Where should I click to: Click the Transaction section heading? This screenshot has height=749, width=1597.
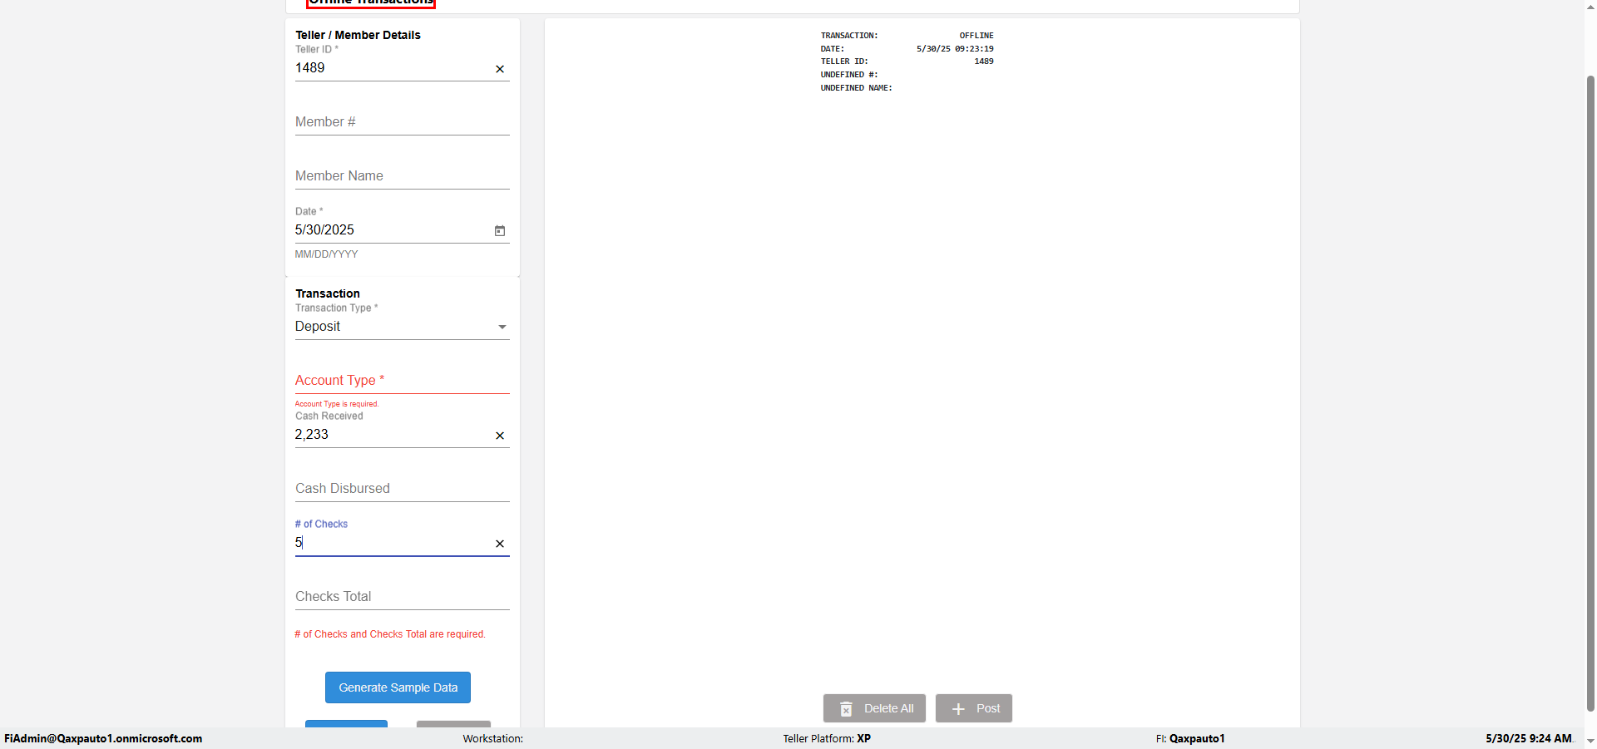tap(328, 293)
